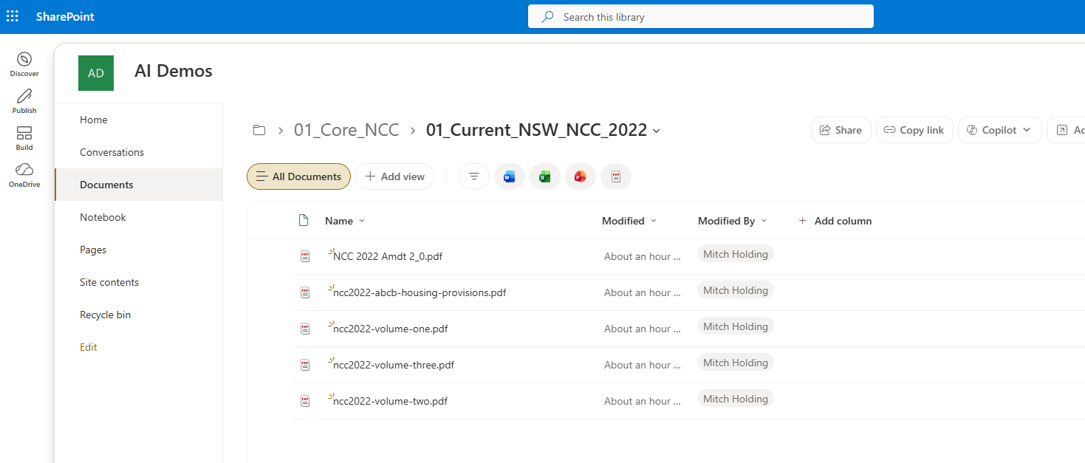Screen dimensions: 1085x463
Task: Click the Add view button
Action: click(x=394, y=176)
